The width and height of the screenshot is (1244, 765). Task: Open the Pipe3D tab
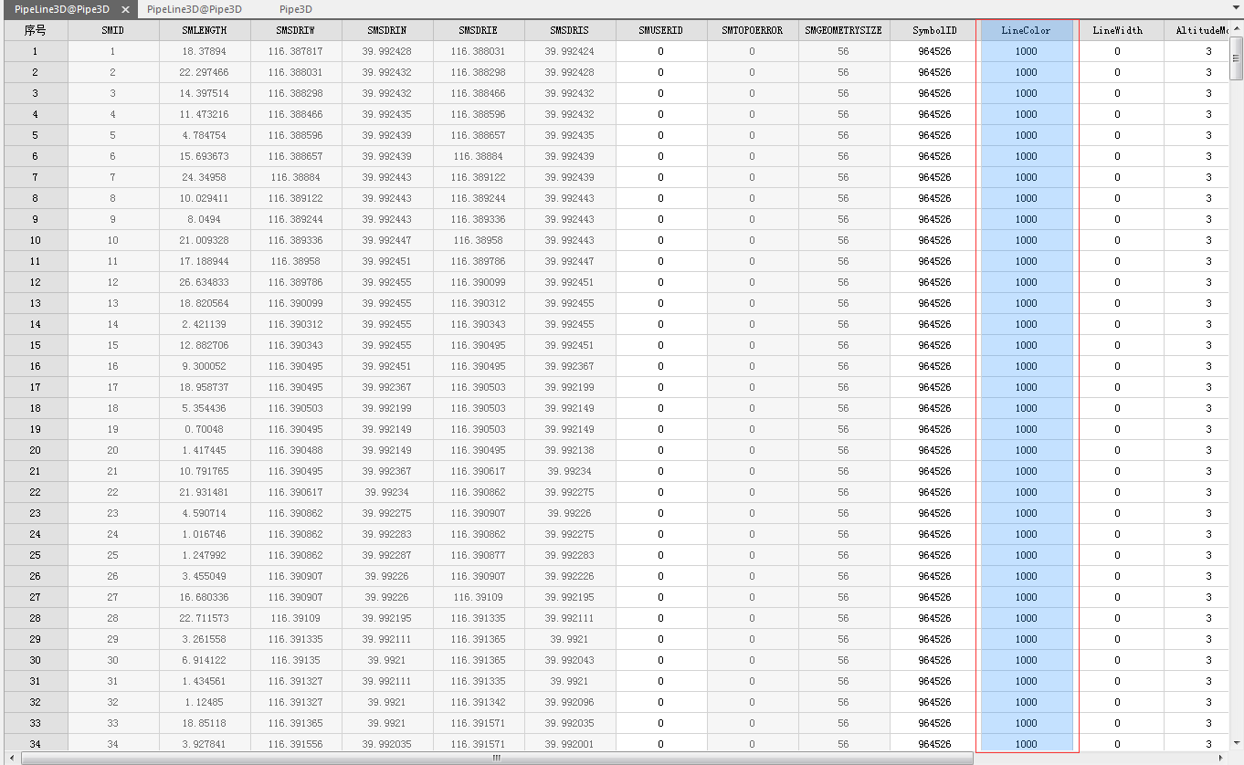click(296, 9)
